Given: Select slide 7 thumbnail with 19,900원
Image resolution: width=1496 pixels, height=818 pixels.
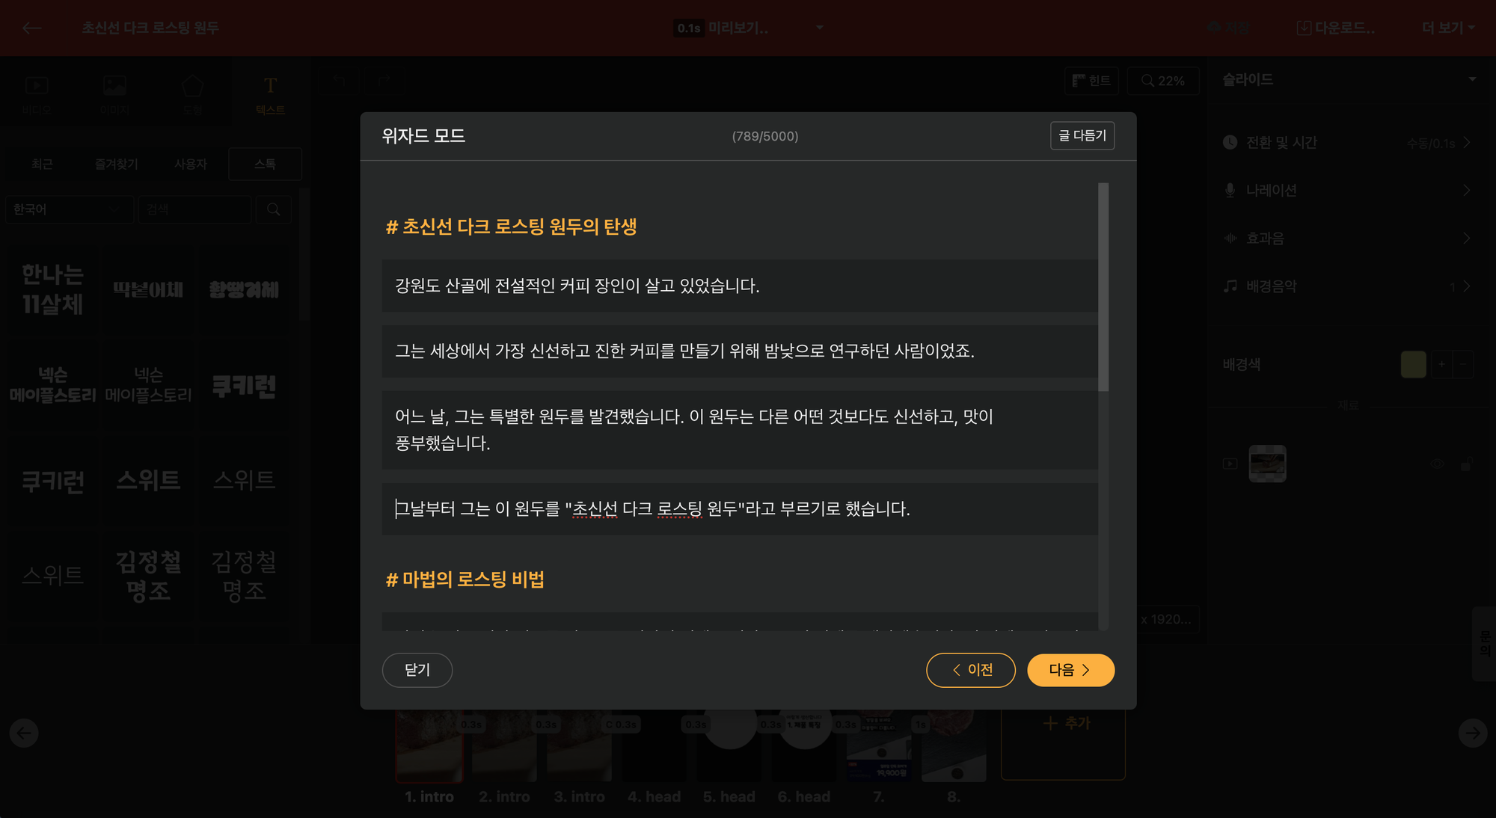Looking at the screenshot, I should [x=879, y=746].
